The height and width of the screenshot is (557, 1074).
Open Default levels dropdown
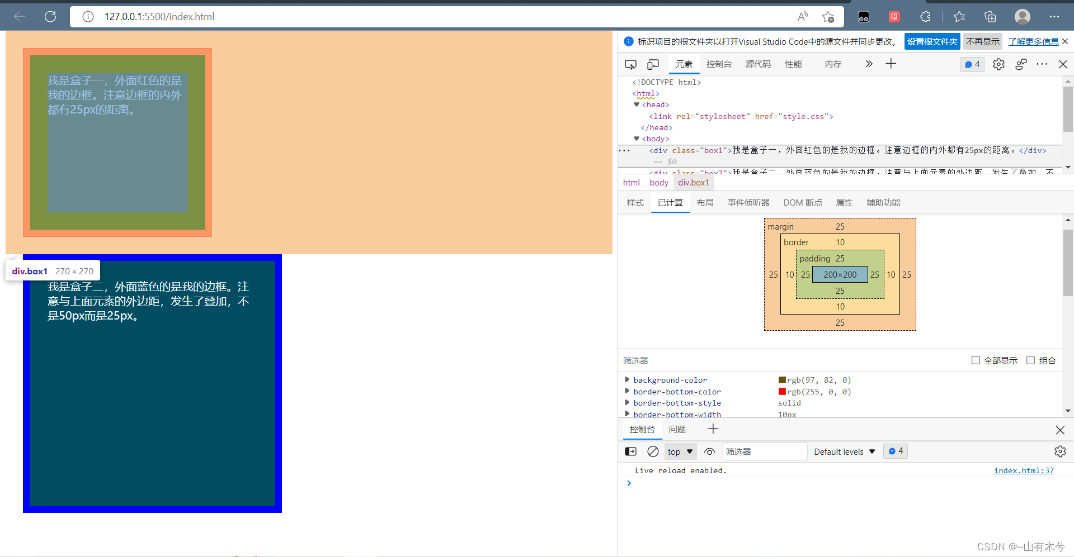(x=844, y=451)
